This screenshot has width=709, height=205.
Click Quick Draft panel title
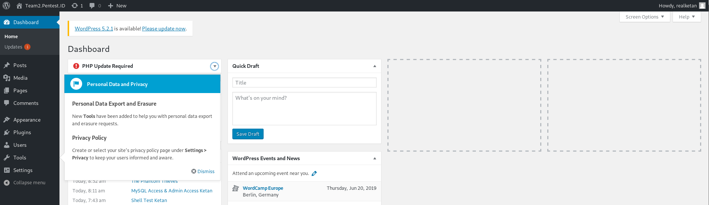[246, 66]
